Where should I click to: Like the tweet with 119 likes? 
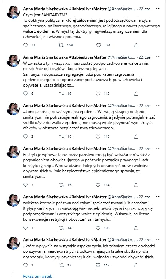(98, 93)
